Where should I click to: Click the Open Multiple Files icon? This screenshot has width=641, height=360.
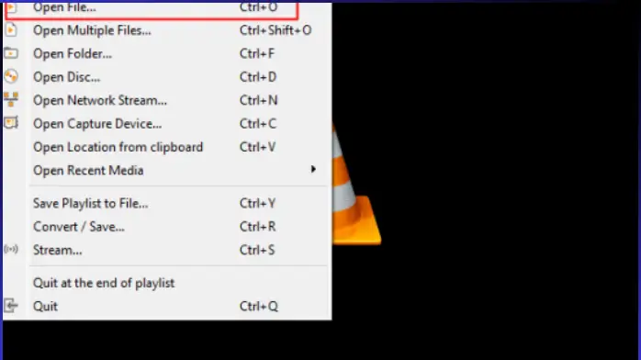click(11, 29)
